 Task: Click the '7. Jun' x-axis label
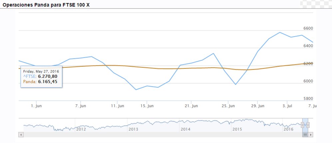tap(81, 106)
